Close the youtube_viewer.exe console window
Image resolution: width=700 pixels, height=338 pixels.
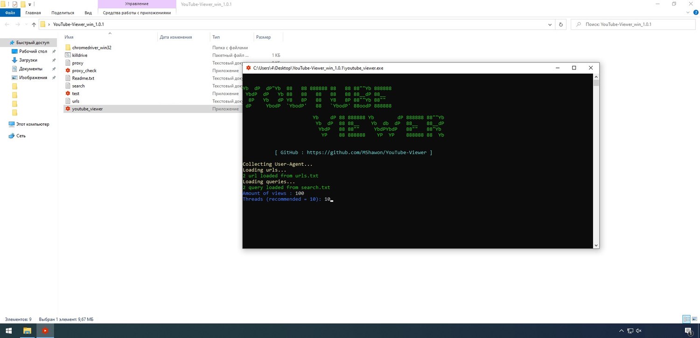591,68
